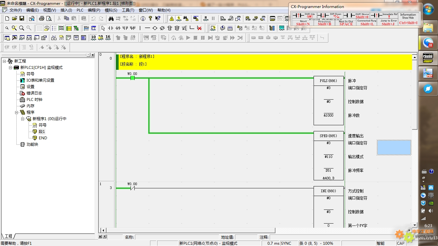Viewport: 438px width, 246px height.
Task: Click the yellow question mark Help icon
Action: pyautogui.click(x=150, y=19)
